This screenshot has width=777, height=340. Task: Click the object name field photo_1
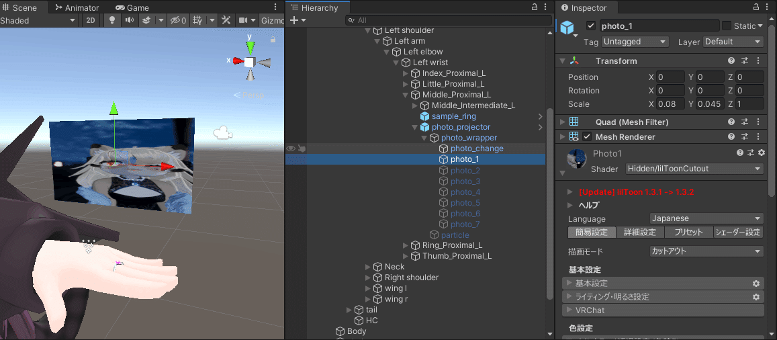(x=659, y=26)
